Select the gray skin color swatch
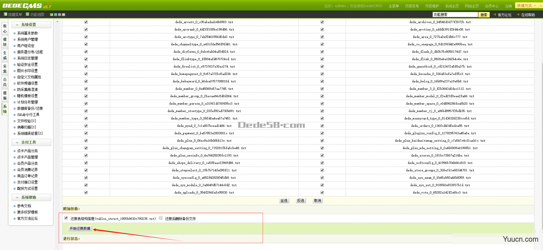The image size is (543, 250). click(x=63, y=15)
